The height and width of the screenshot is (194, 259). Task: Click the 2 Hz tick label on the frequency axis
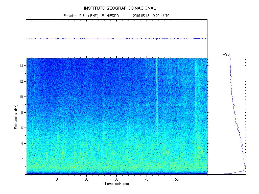(22, 159)
